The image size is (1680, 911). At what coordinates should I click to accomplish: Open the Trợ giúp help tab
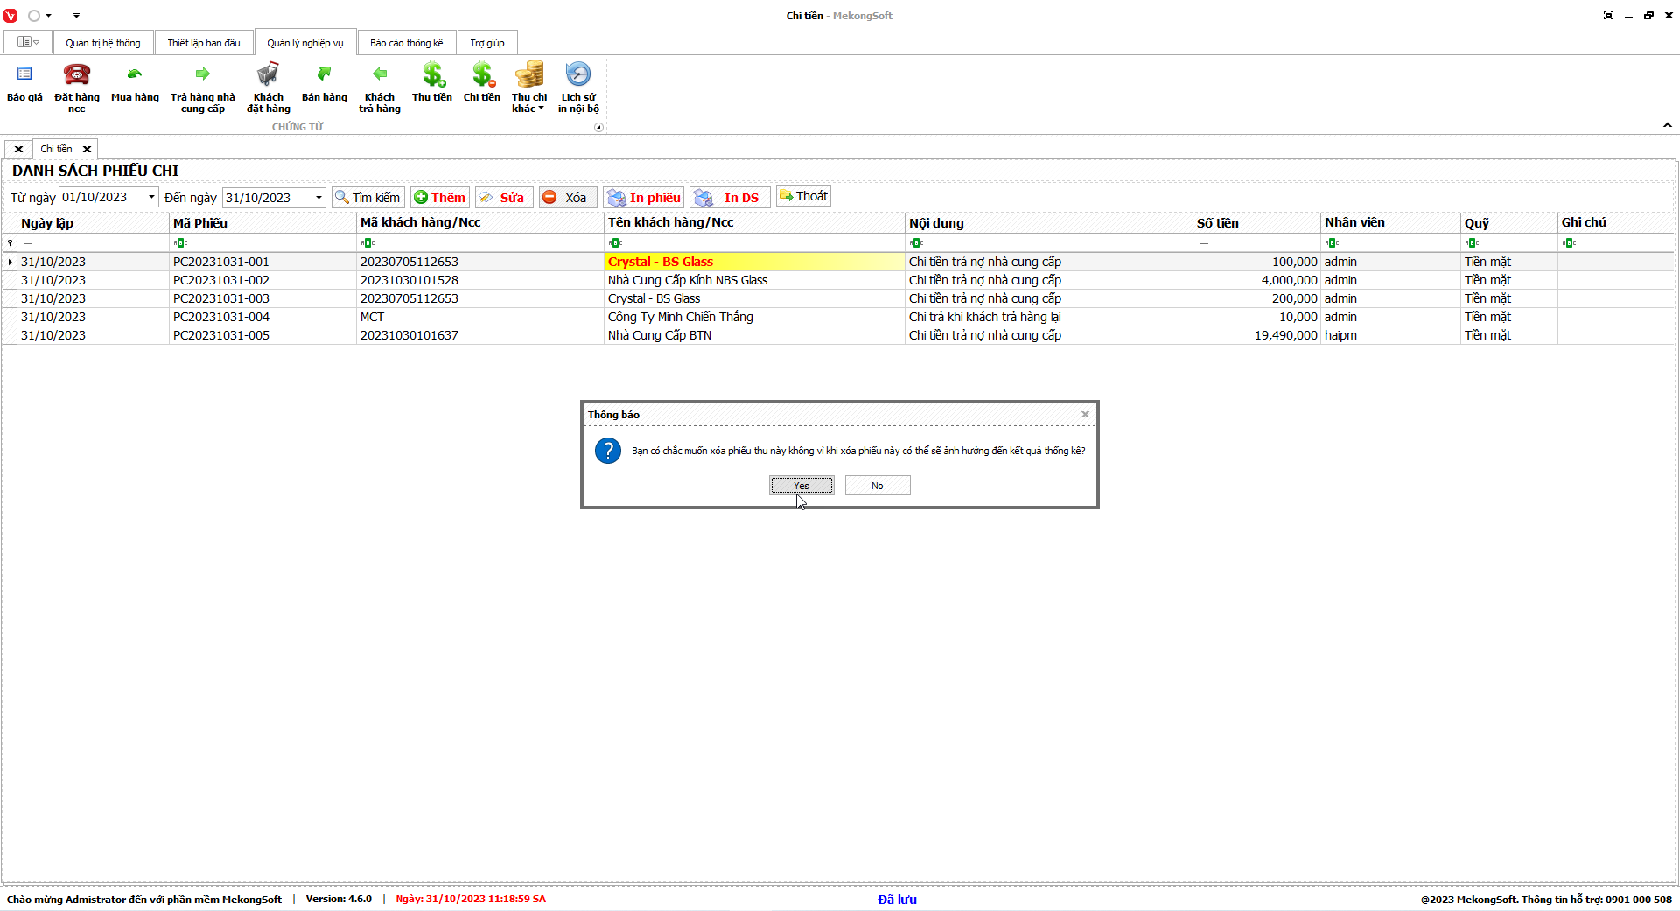pyautogui.click(x=487, y=43)
